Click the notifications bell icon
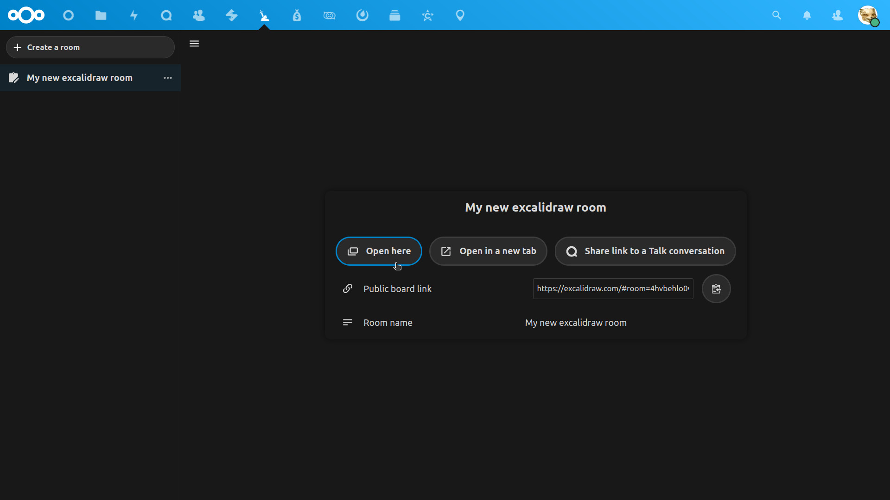 pyautogui.click(x=807, y=15)
